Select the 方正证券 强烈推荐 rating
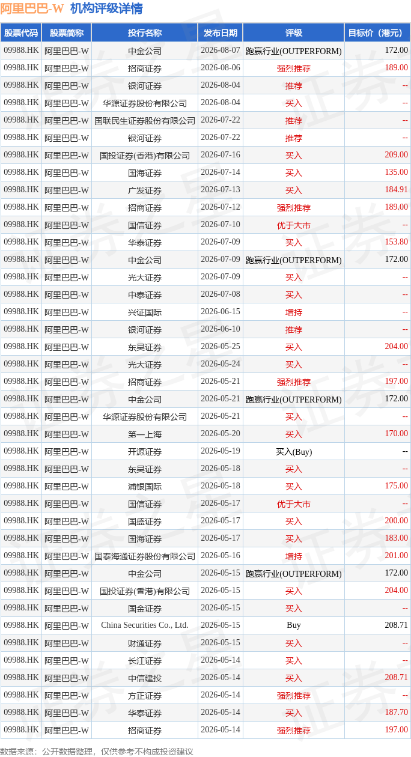Viewport: 411px width, 757px height. (x=294, y=696)
